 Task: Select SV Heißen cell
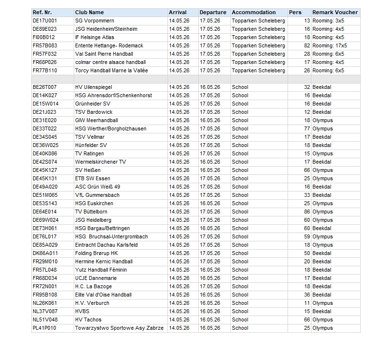point(121,170)
